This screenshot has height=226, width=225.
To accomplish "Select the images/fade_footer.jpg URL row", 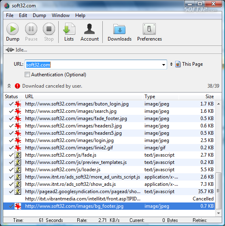I will [x=109, y=118].
